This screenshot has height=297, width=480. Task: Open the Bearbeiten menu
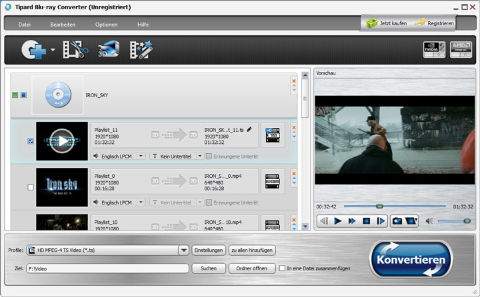click(x=63, y=25)
